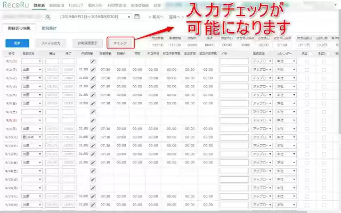Image resolution: width=341 pixels, height=213 pixels.
Task: Click pencil icon in 9/15 row
Action: [93, 179]
